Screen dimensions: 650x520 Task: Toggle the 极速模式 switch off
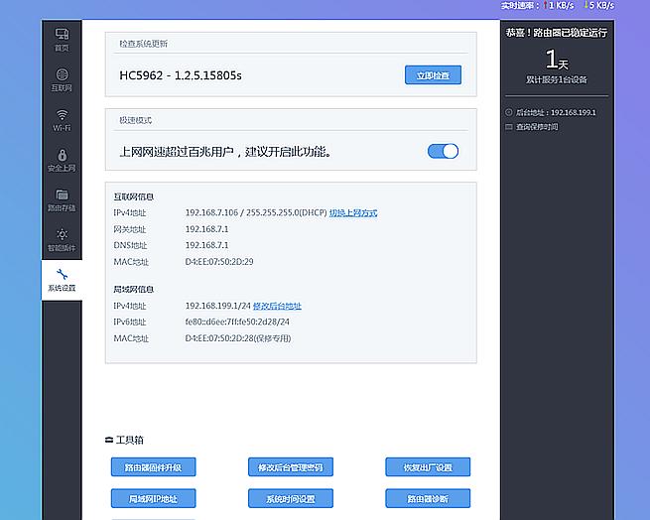pyautogui.click(x=443, y=151)
